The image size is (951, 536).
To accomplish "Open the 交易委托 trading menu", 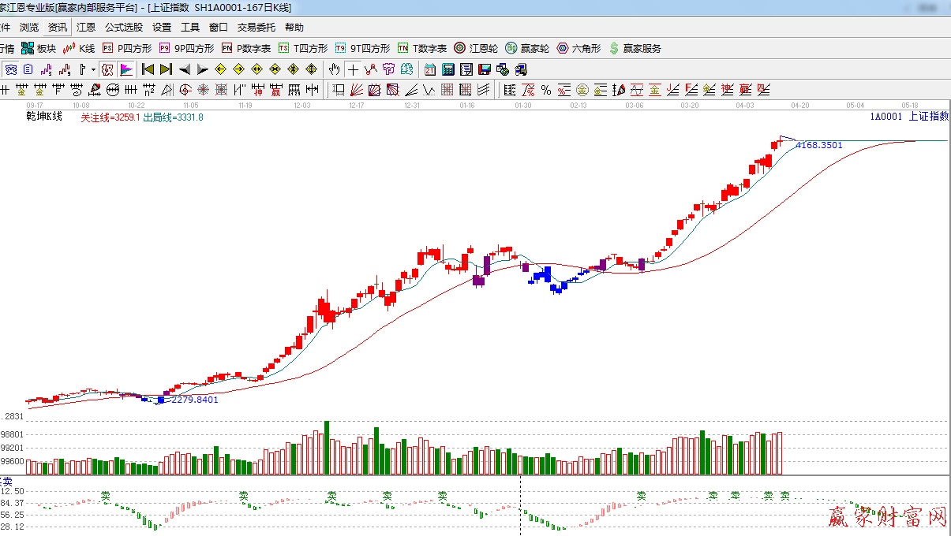I will (256, 28).
